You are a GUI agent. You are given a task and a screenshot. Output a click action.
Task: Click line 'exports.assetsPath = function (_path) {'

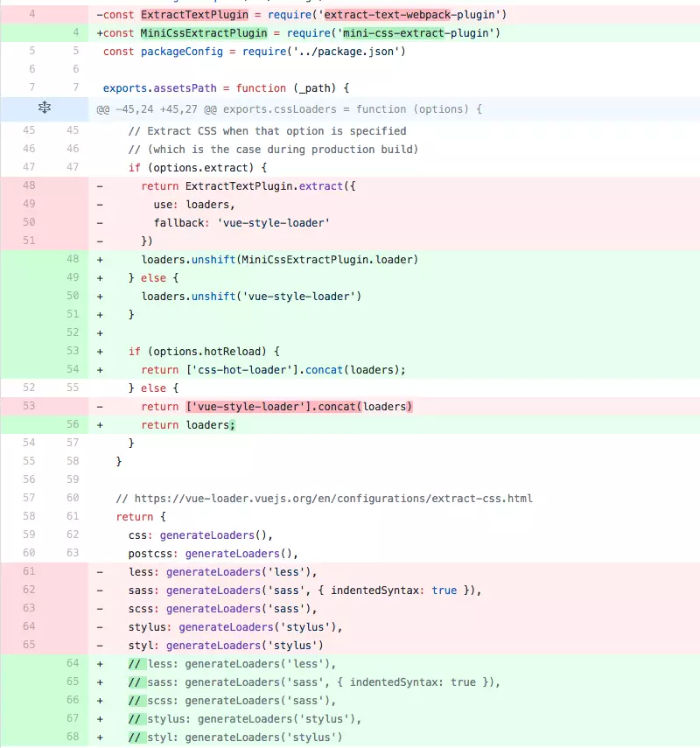(x=226, y=88)
